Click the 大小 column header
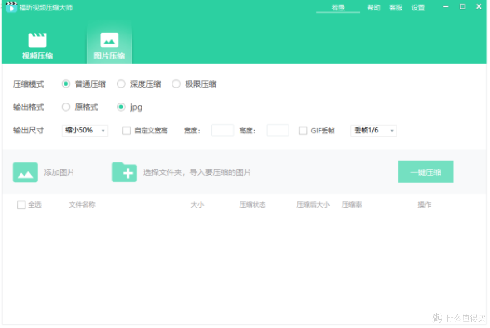Image resolution: width=490 pixels, height=328 pixels. click(197, 205)
